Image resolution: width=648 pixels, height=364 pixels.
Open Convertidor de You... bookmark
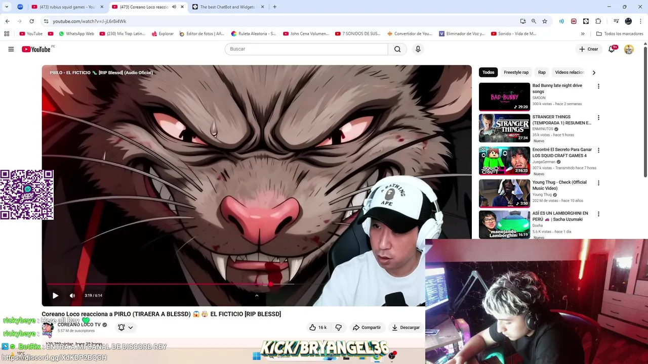pyautogui.click(x=410, y=34)
